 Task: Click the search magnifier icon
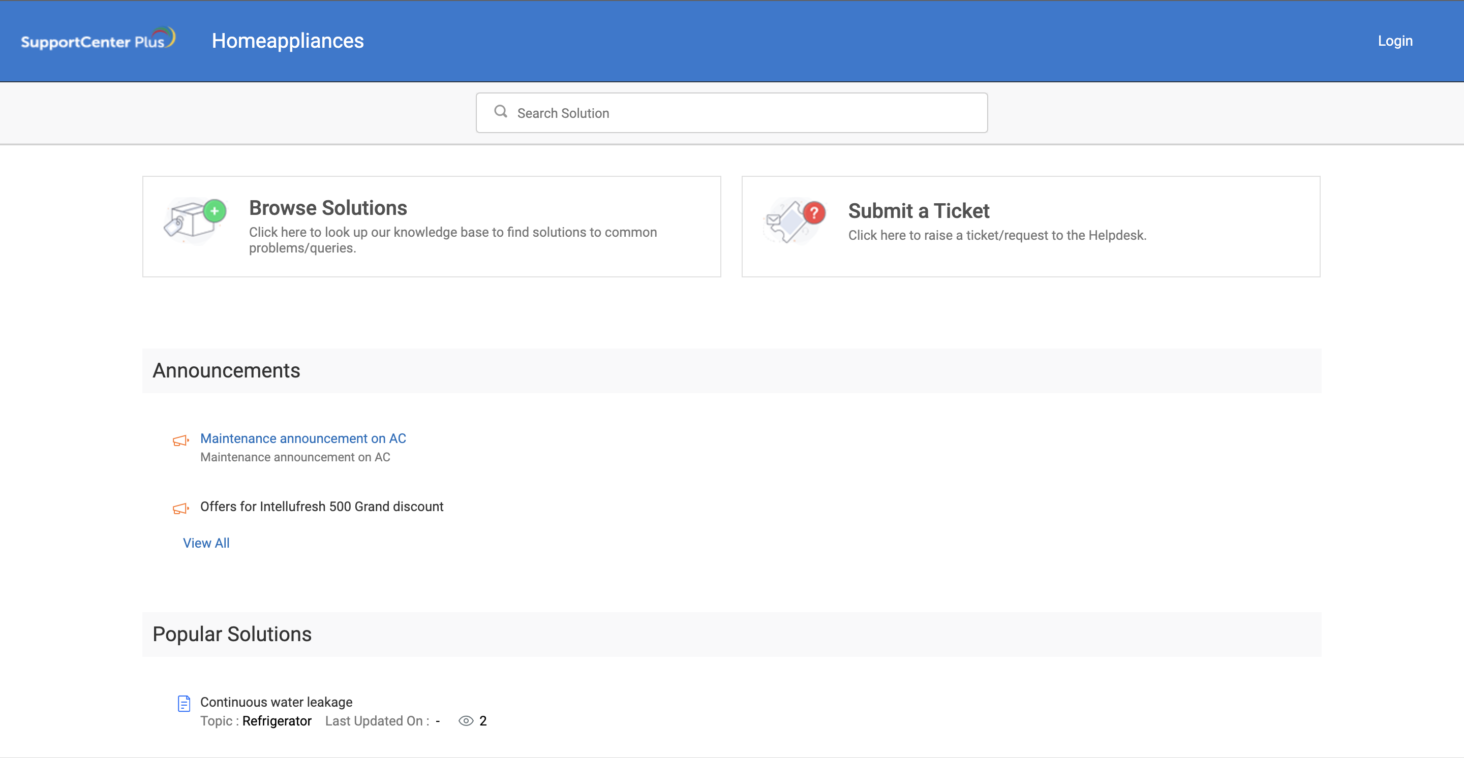tap(500, 111)
